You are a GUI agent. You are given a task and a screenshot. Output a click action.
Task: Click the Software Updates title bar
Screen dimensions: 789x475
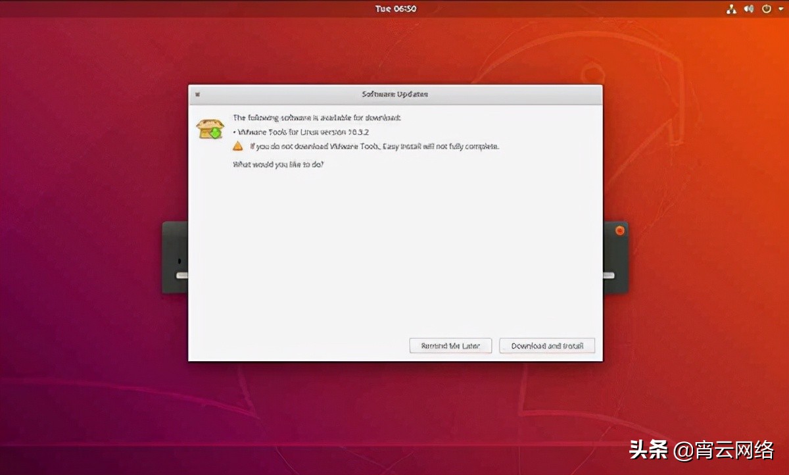395,94
